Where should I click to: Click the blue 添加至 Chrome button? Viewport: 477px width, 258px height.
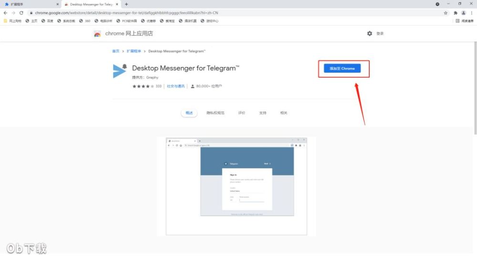coord(342,68)
